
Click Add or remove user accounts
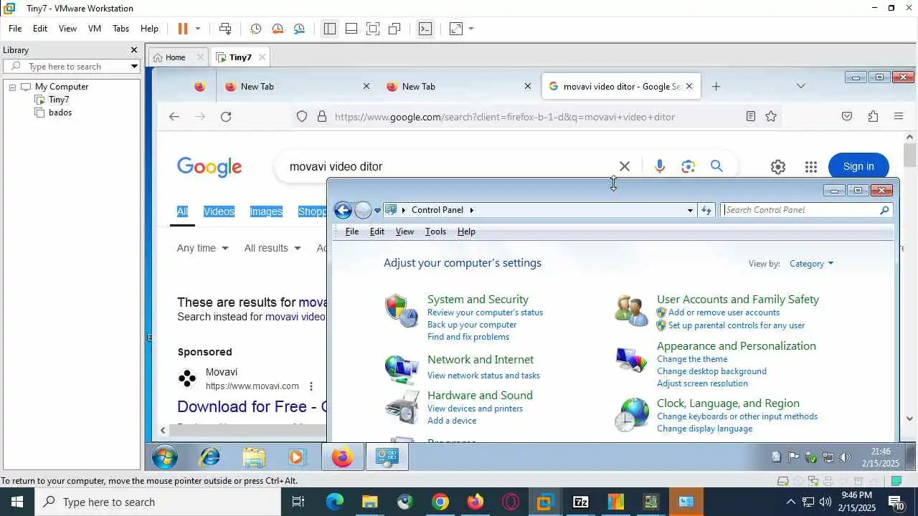click(x=724, y=312)
